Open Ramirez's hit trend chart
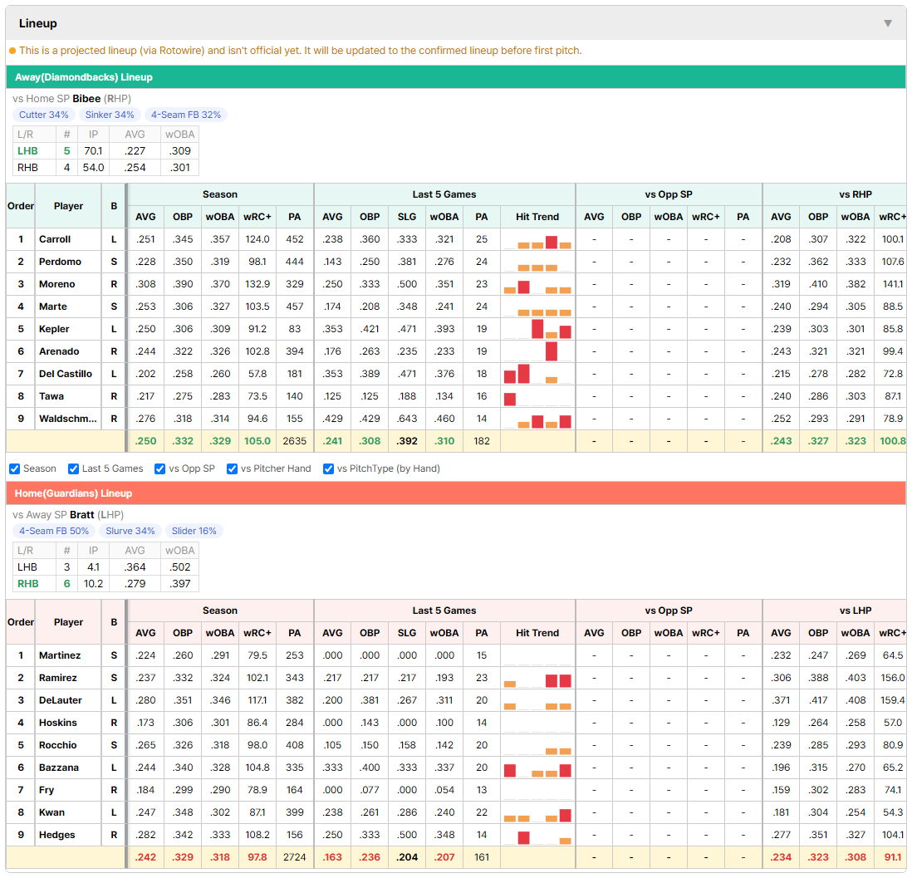912x878 pixels. [x=537, y=678]
